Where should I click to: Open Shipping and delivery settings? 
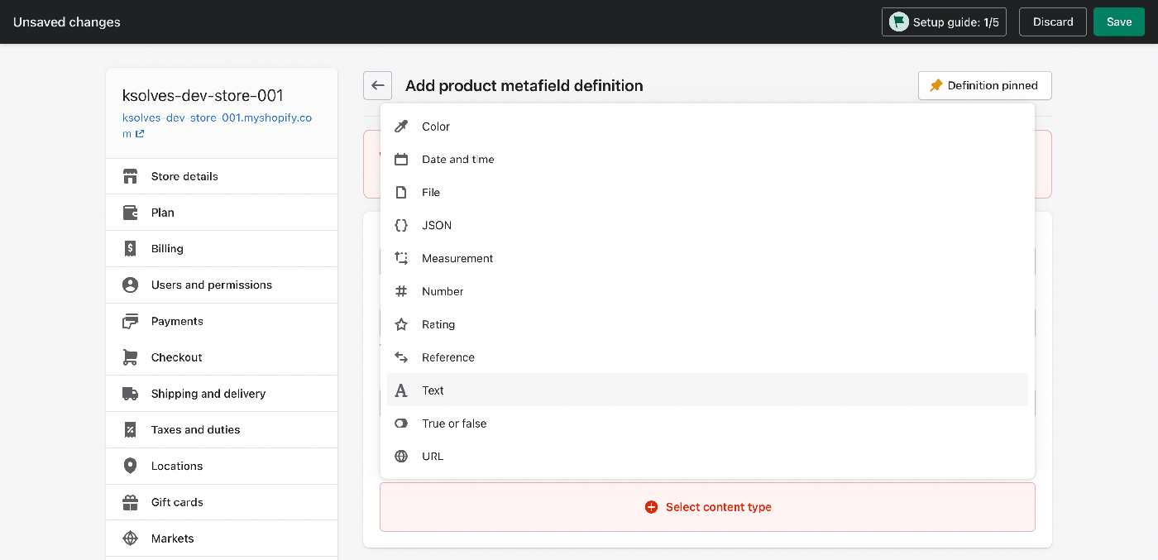pyautogui.click(x=222, y=394)
